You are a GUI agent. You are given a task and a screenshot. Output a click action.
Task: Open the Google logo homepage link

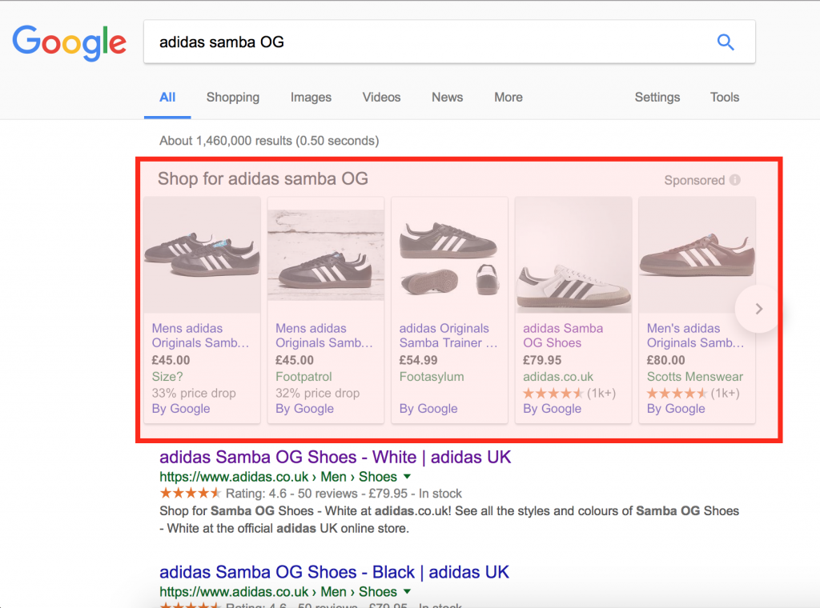point(70,43)
